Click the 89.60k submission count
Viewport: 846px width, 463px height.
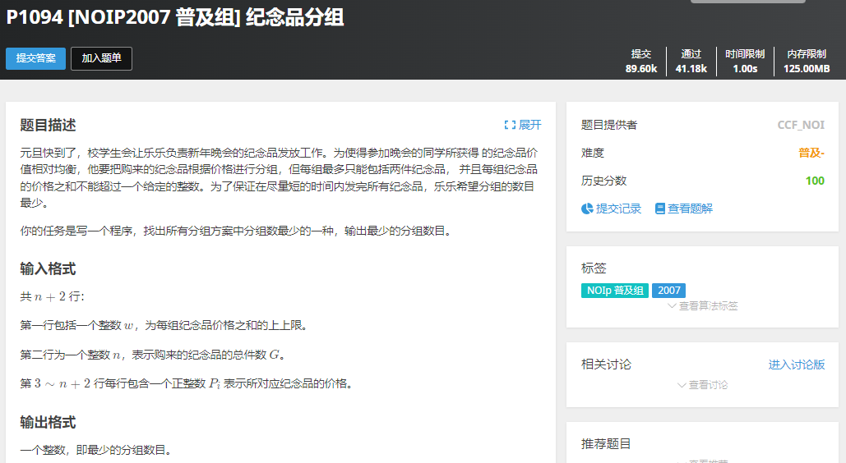(x=641, y=69)
